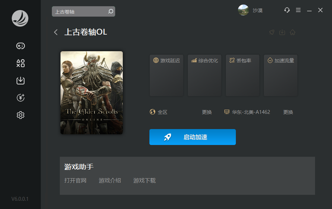The width and height of the screenshot is (332, 209).
Task: Open the recharge yen icon
Action: 20,98
